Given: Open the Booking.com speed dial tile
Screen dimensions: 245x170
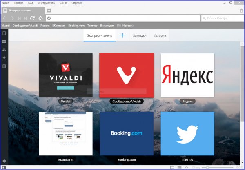Looking at the screenshot, I should coord(127,133).
